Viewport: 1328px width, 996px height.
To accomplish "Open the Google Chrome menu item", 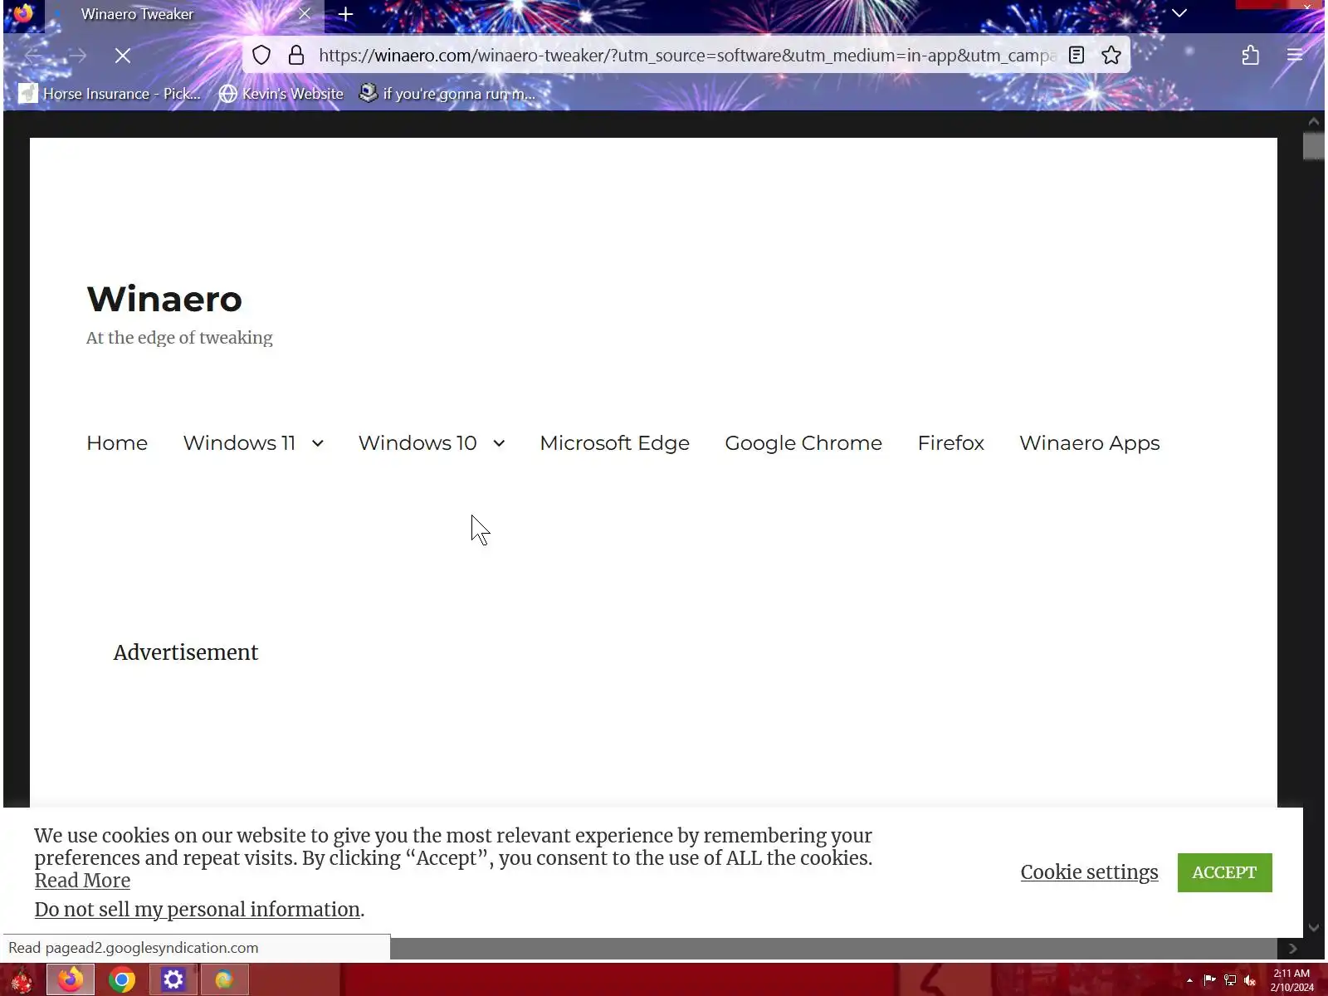I will 803,443.
